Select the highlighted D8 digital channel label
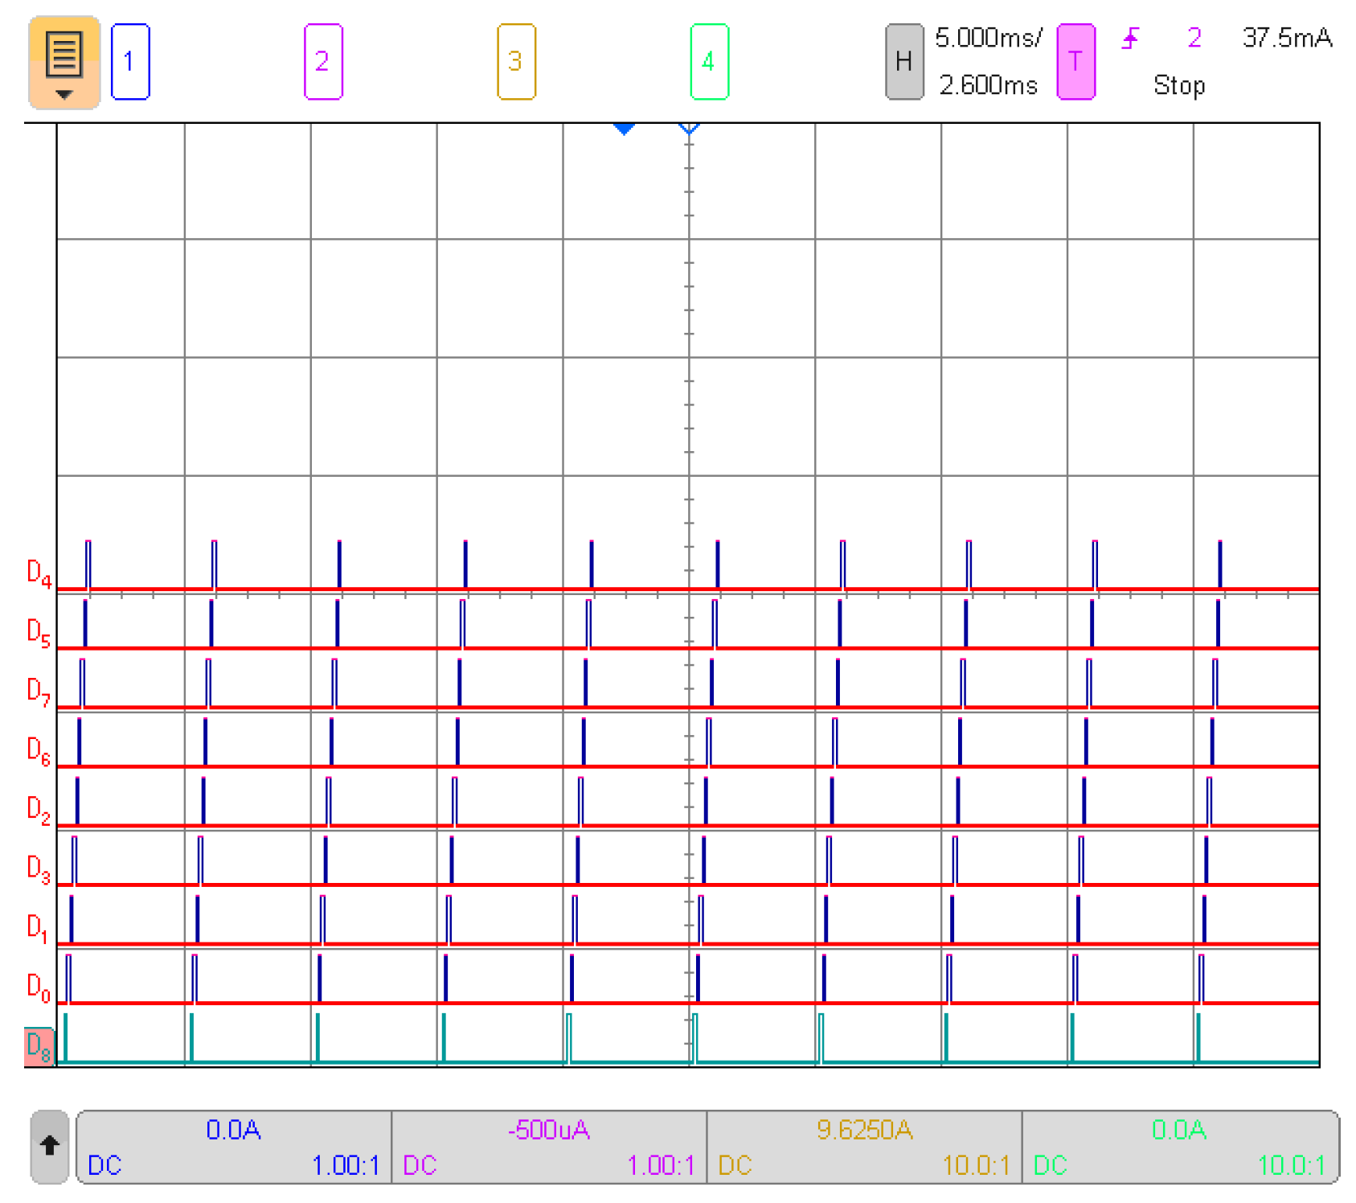Image resolution: width=1356 pixels, height=1203 pixels. tap(39, 1046)
